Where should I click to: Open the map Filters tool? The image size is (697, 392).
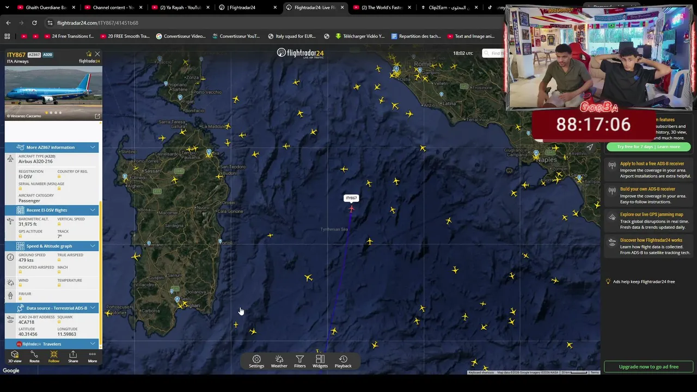coord(300,362)
